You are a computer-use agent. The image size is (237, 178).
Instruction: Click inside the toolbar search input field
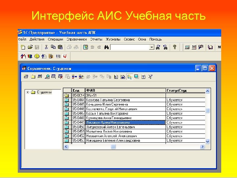[x=130, y=47]
